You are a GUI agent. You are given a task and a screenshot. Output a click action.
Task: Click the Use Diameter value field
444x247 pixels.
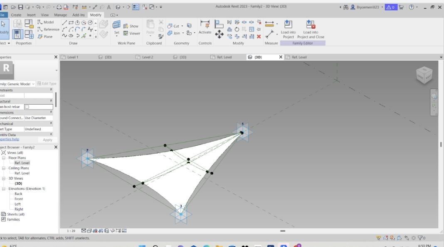(x=39, y=118)
